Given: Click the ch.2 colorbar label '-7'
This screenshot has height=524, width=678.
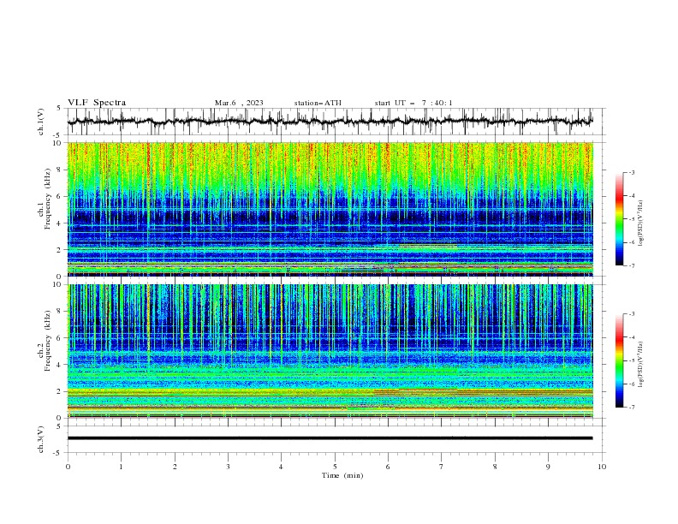Looking at the screenshot, I should pyautogui.click(x=632, y=408).
